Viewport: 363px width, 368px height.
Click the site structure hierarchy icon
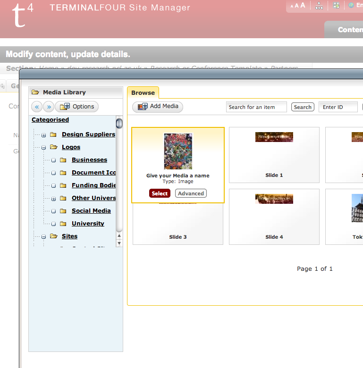[319, 6]
